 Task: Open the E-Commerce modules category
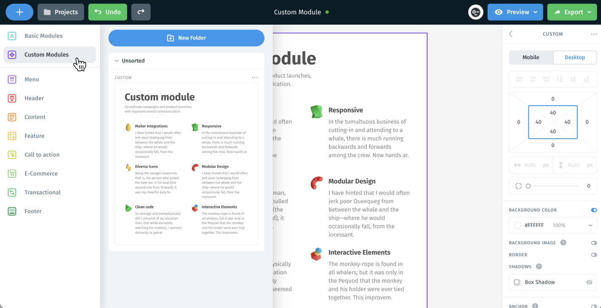coord(50,174)
